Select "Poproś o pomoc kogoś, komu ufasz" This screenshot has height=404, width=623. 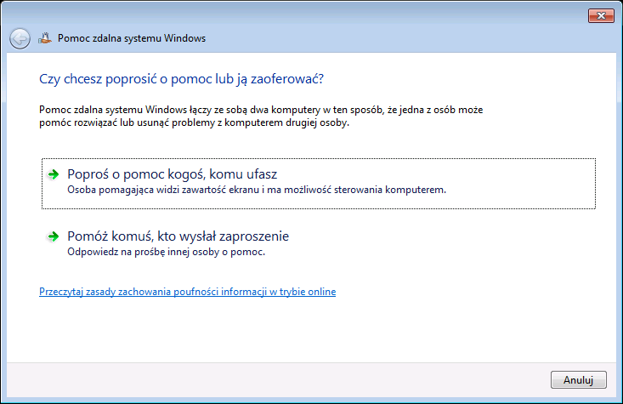point(173,174)
